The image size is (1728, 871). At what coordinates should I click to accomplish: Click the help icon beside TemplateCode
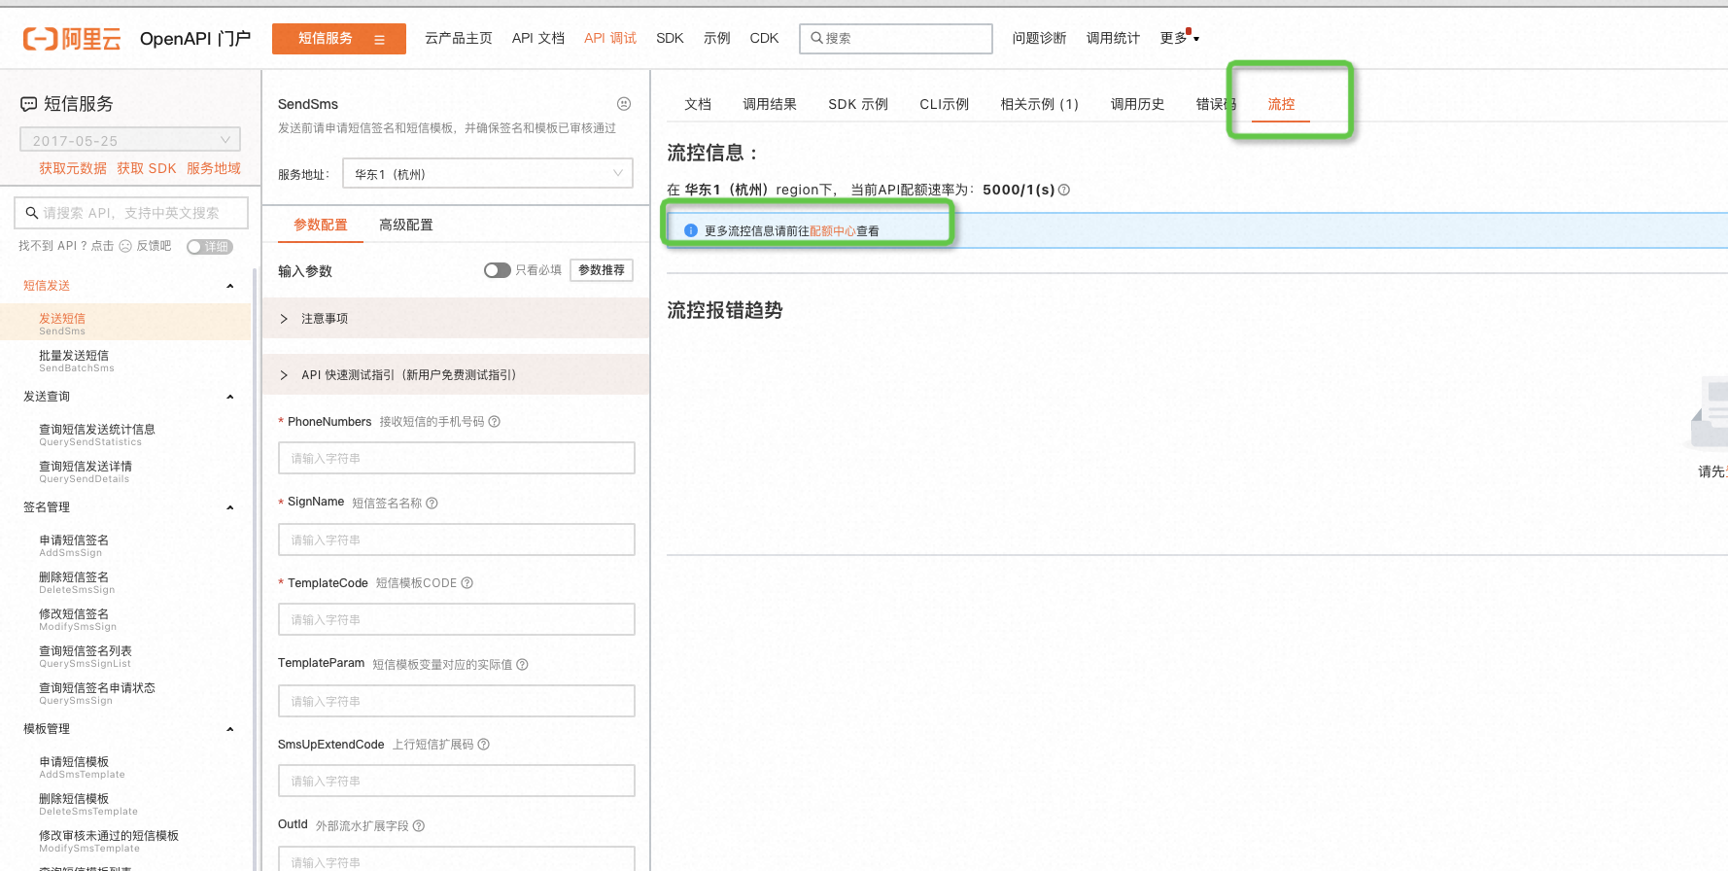pyautogui.click(x=467, y=583)
